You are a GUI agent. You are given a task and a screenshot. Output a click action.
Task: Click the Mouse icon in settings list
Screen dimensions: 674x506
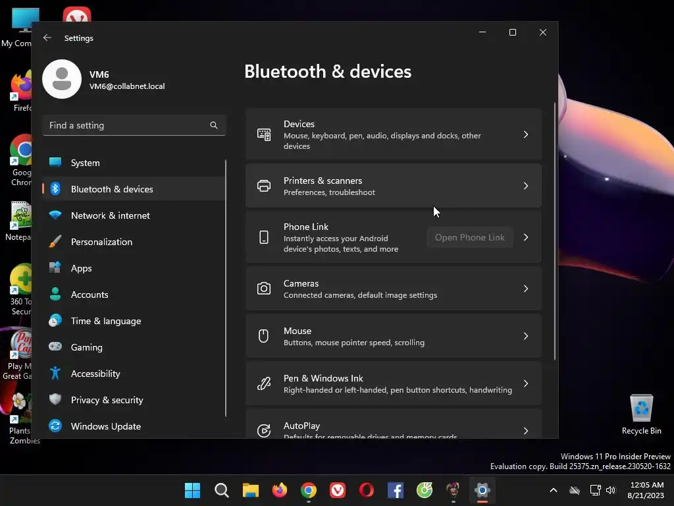pos(263,335)
